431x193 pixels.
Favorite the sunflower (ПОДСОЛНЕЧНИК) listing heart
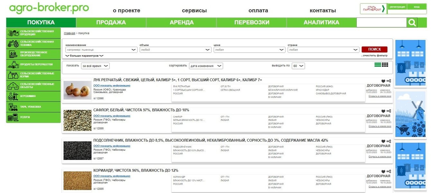click(x=383, y=141)
